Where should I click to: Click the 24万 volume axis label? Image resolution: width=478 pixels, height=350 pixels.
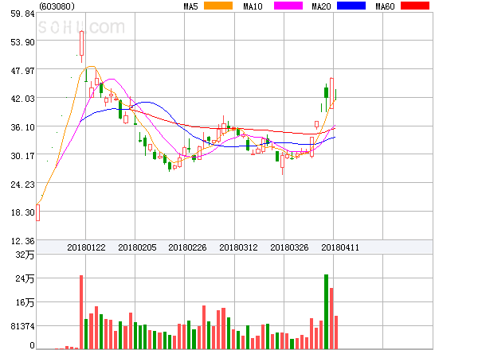point(25,278)
